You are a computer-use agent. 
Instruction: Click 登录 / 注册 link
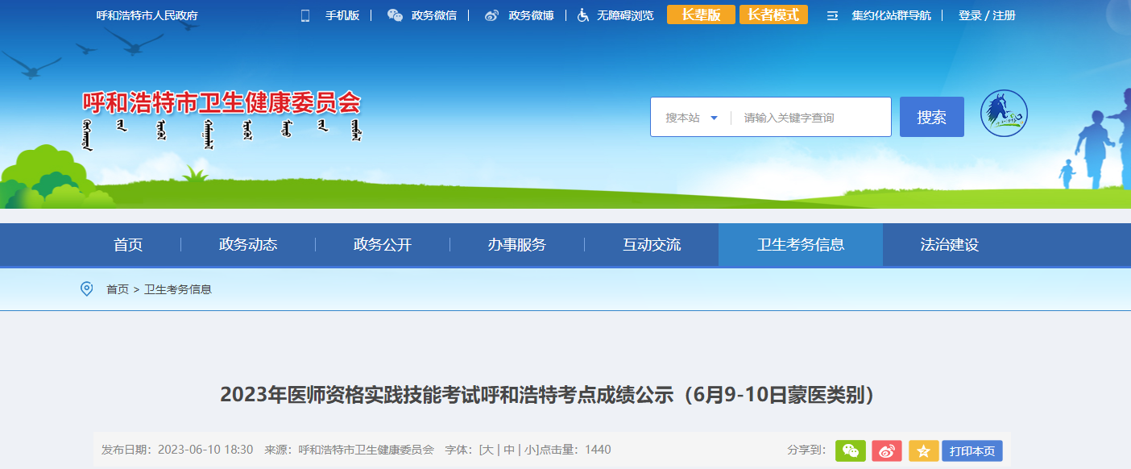[987, 15]
